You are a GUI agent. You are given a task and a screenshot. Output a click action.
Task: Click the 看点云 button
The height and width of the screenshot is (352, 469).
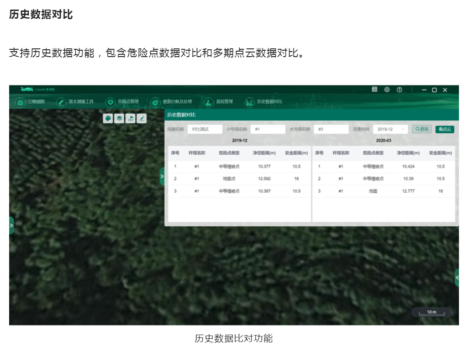444,129
